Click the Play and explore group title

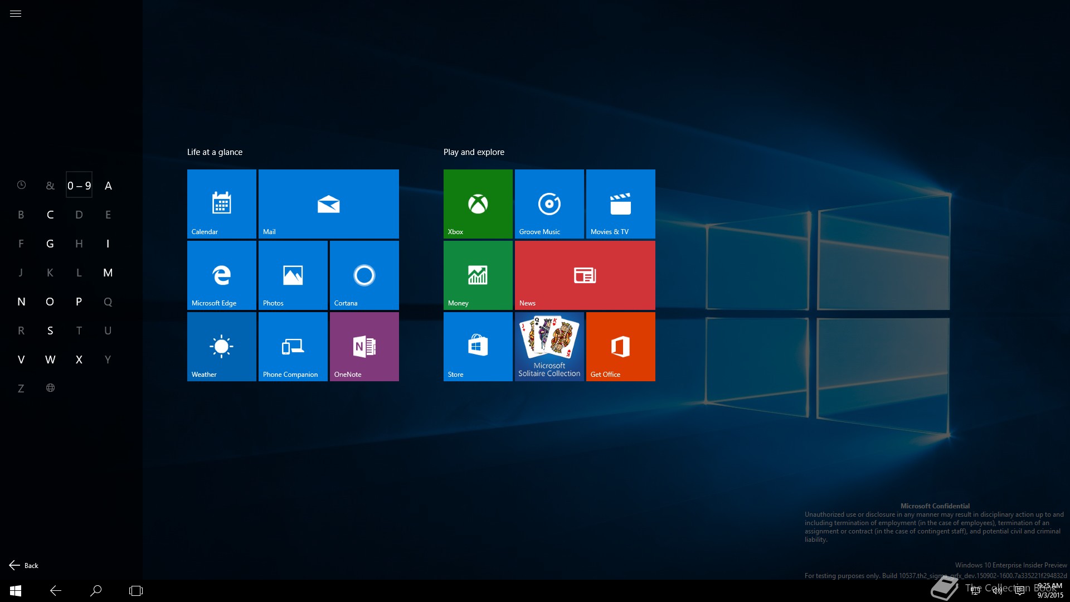coord(474,152)
